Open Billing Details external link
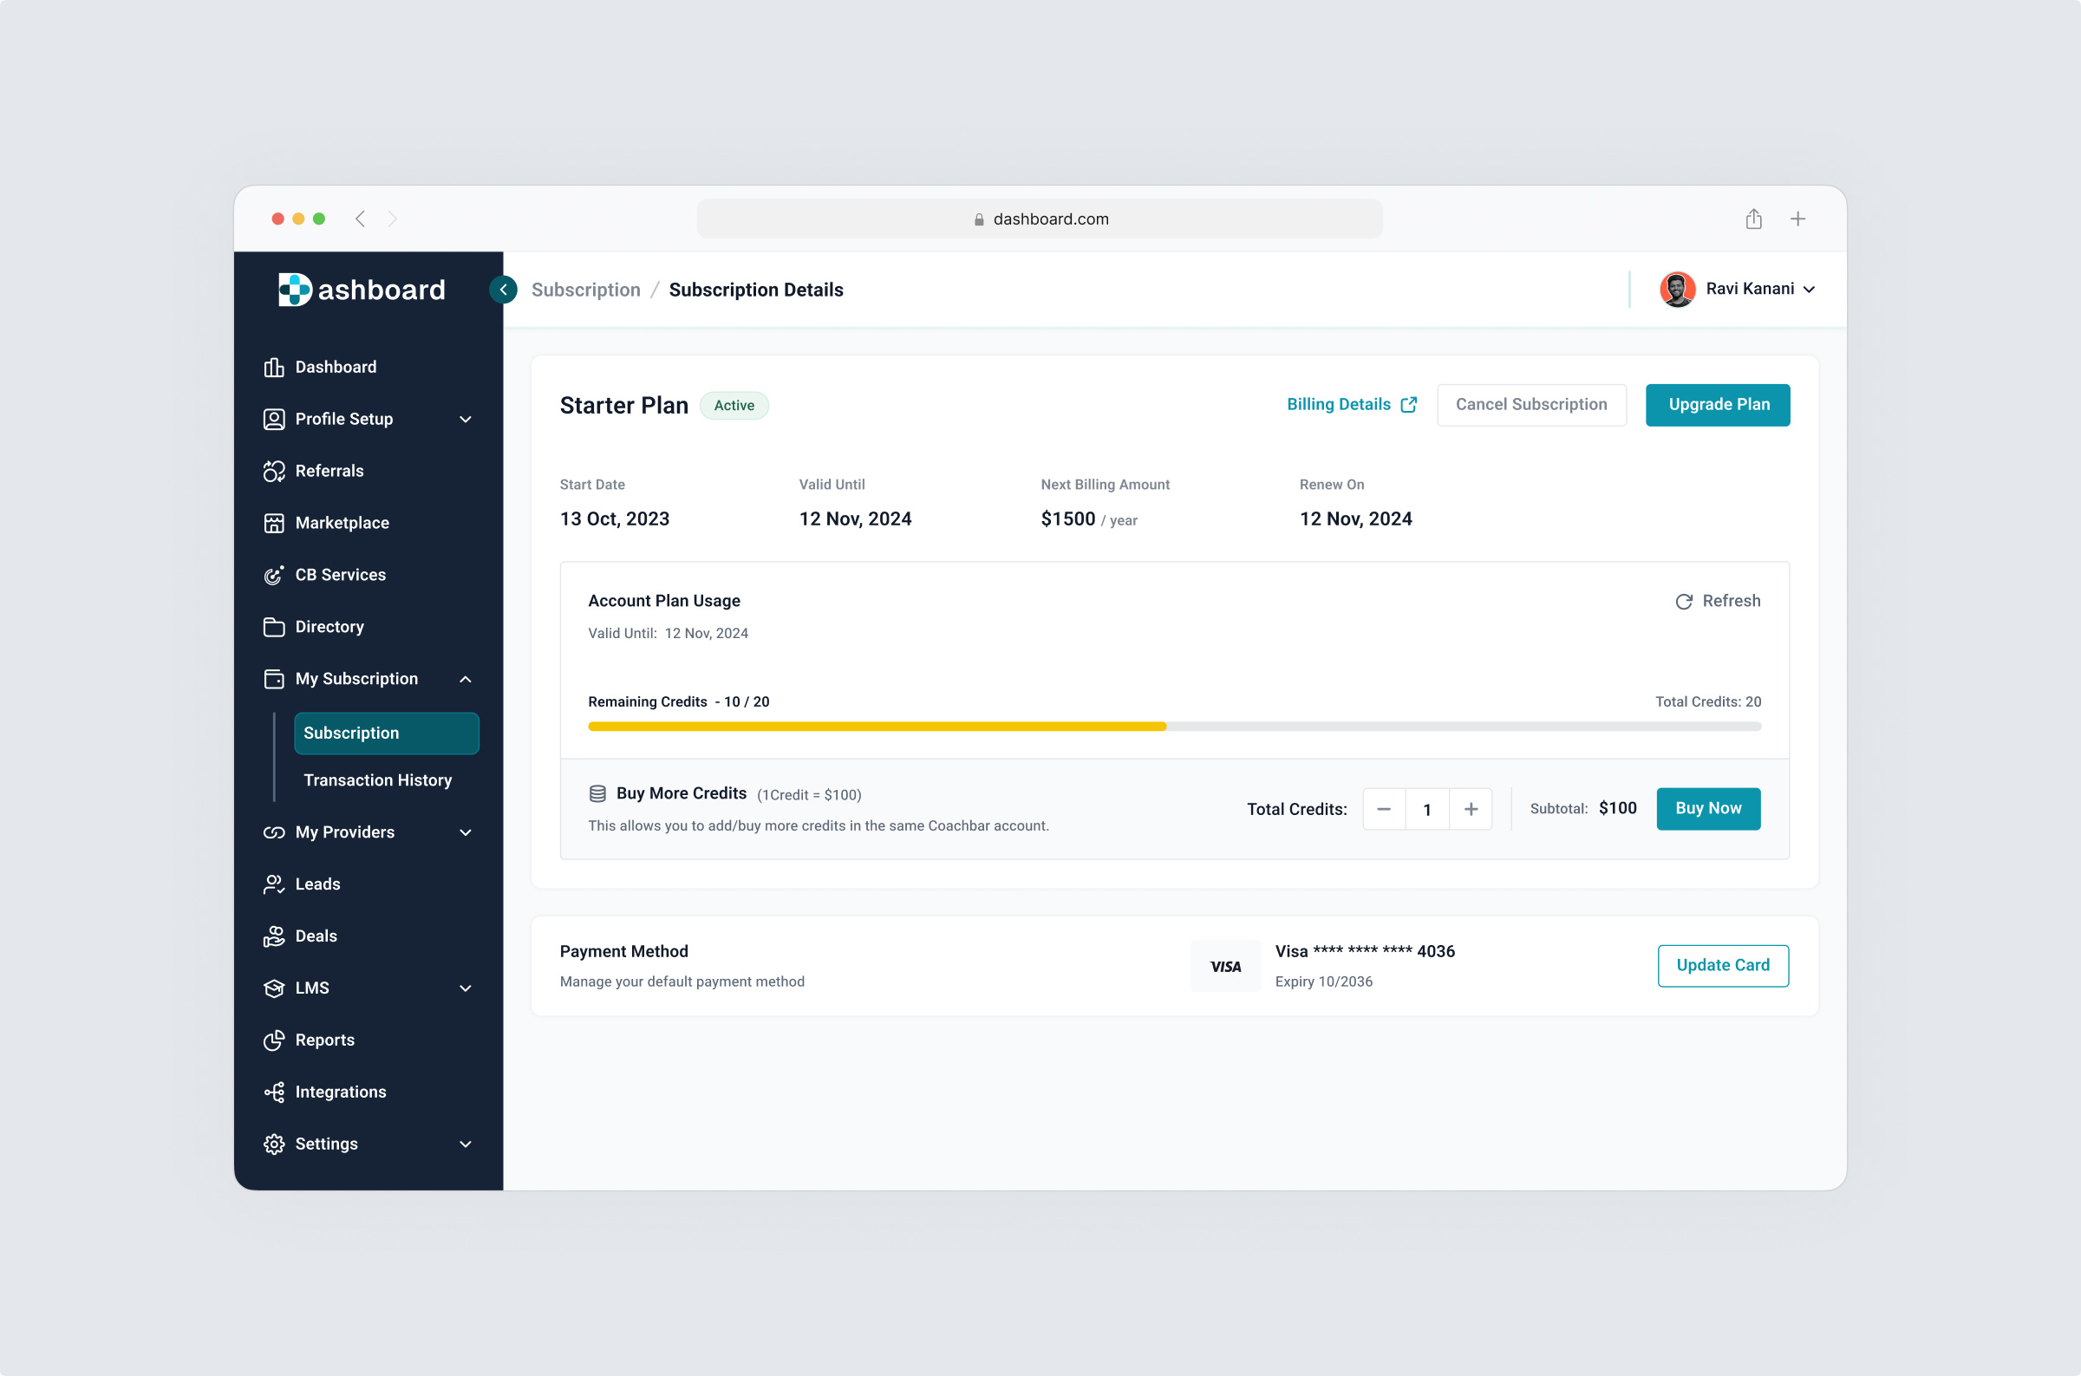Viewport: 2081px width, 1376px height. click(x=1410, y=404)
